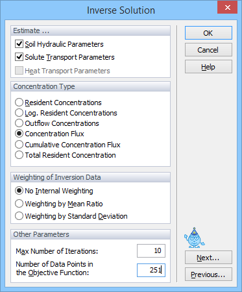Select Total Resident Concentration option
This screenshot has height=292, width=242.
click(19, 155)
